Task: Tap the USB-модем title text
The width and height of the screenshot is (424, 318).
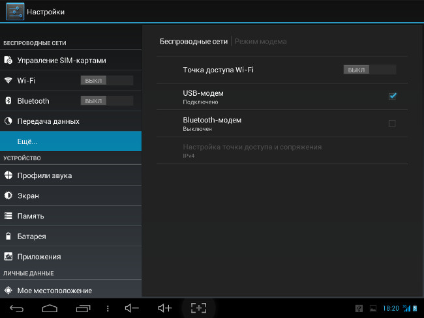Action: click(204, 93)
